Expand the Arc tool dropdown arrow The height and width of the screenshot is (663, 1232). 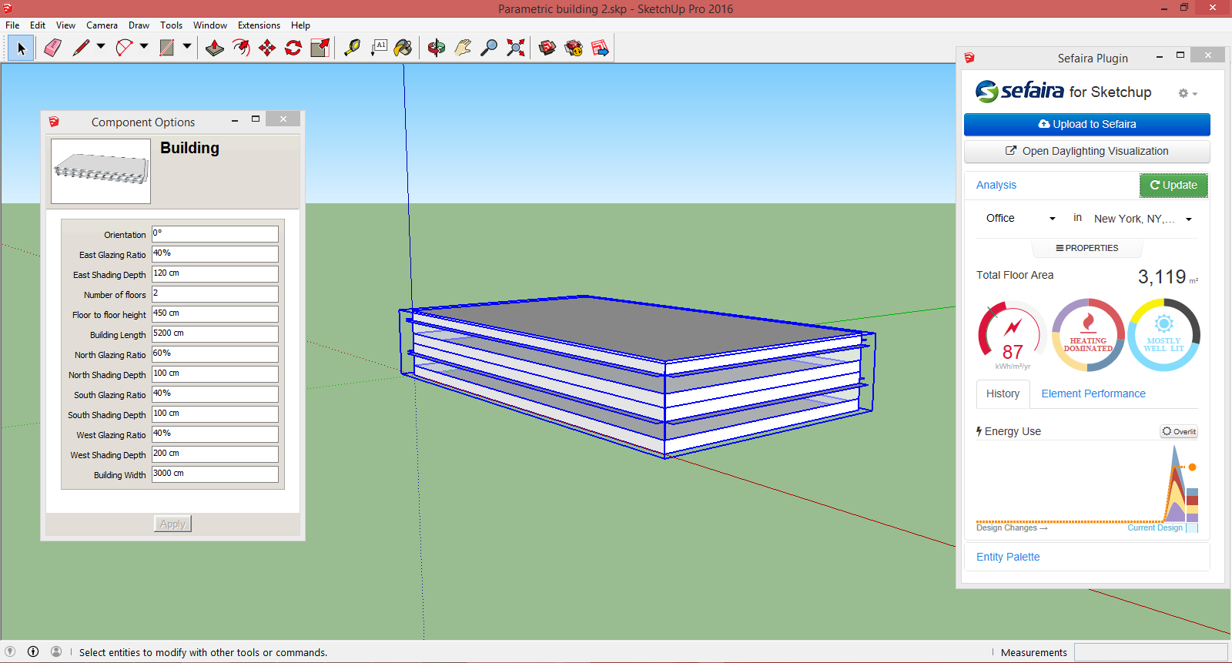tap(144, 47)
